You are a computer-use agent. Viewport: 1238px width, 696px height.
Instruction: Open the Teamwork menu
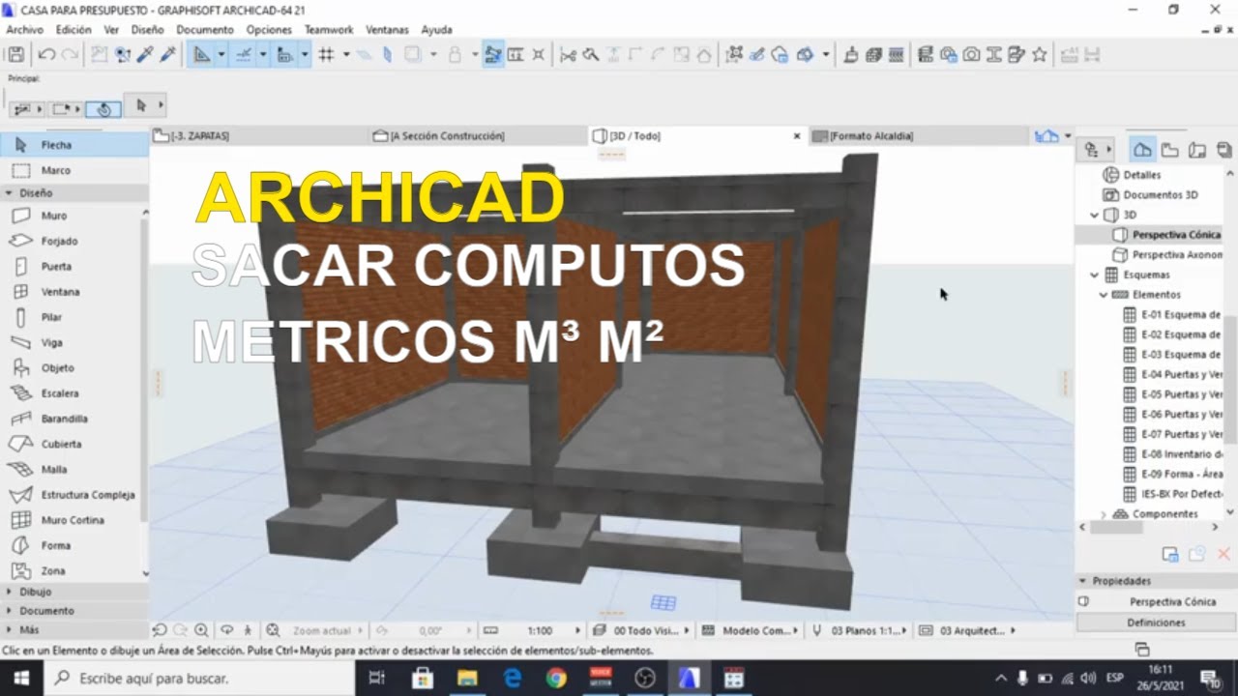point(329,30)
